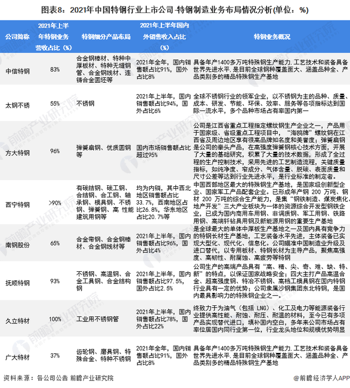Click the 不锈钢 product cell for 太钢不锈
The width and height of the screenshot is (350, 388).
click(85, 104)
